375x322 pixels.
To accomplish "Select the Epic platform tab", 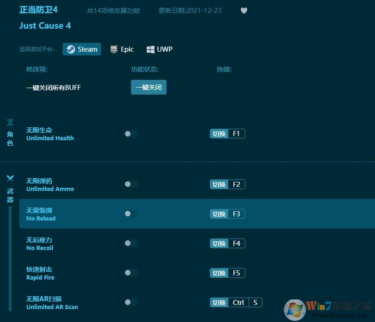I will (122, 49).
